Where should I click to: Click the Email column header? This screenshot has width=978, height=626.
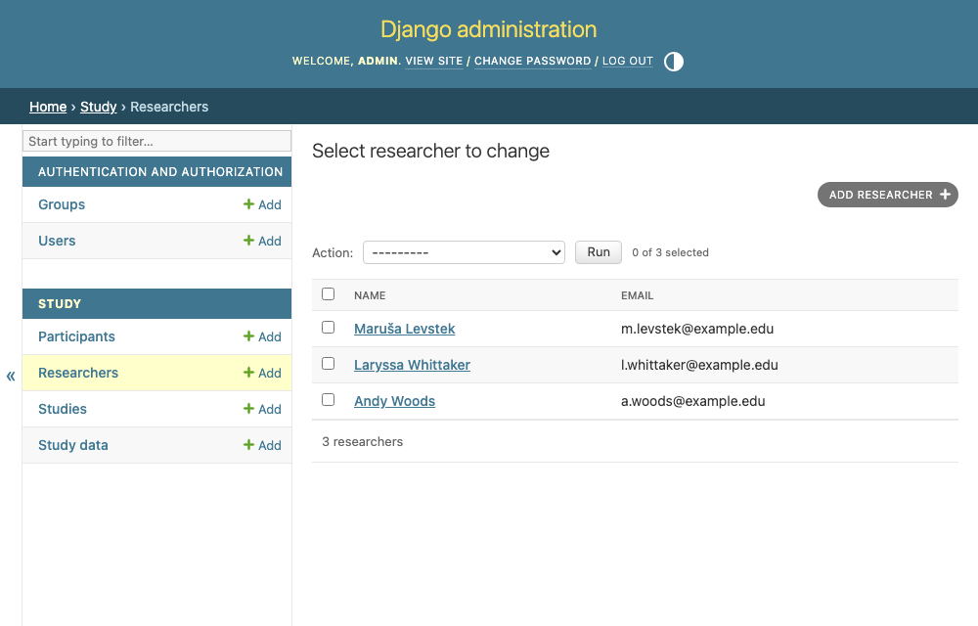click(637, 295)
